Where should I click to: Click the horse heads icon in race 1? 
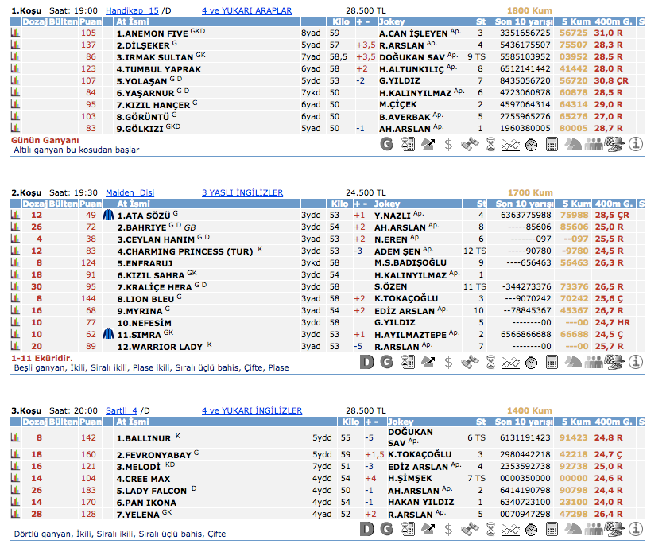click(x=573, y=144)
